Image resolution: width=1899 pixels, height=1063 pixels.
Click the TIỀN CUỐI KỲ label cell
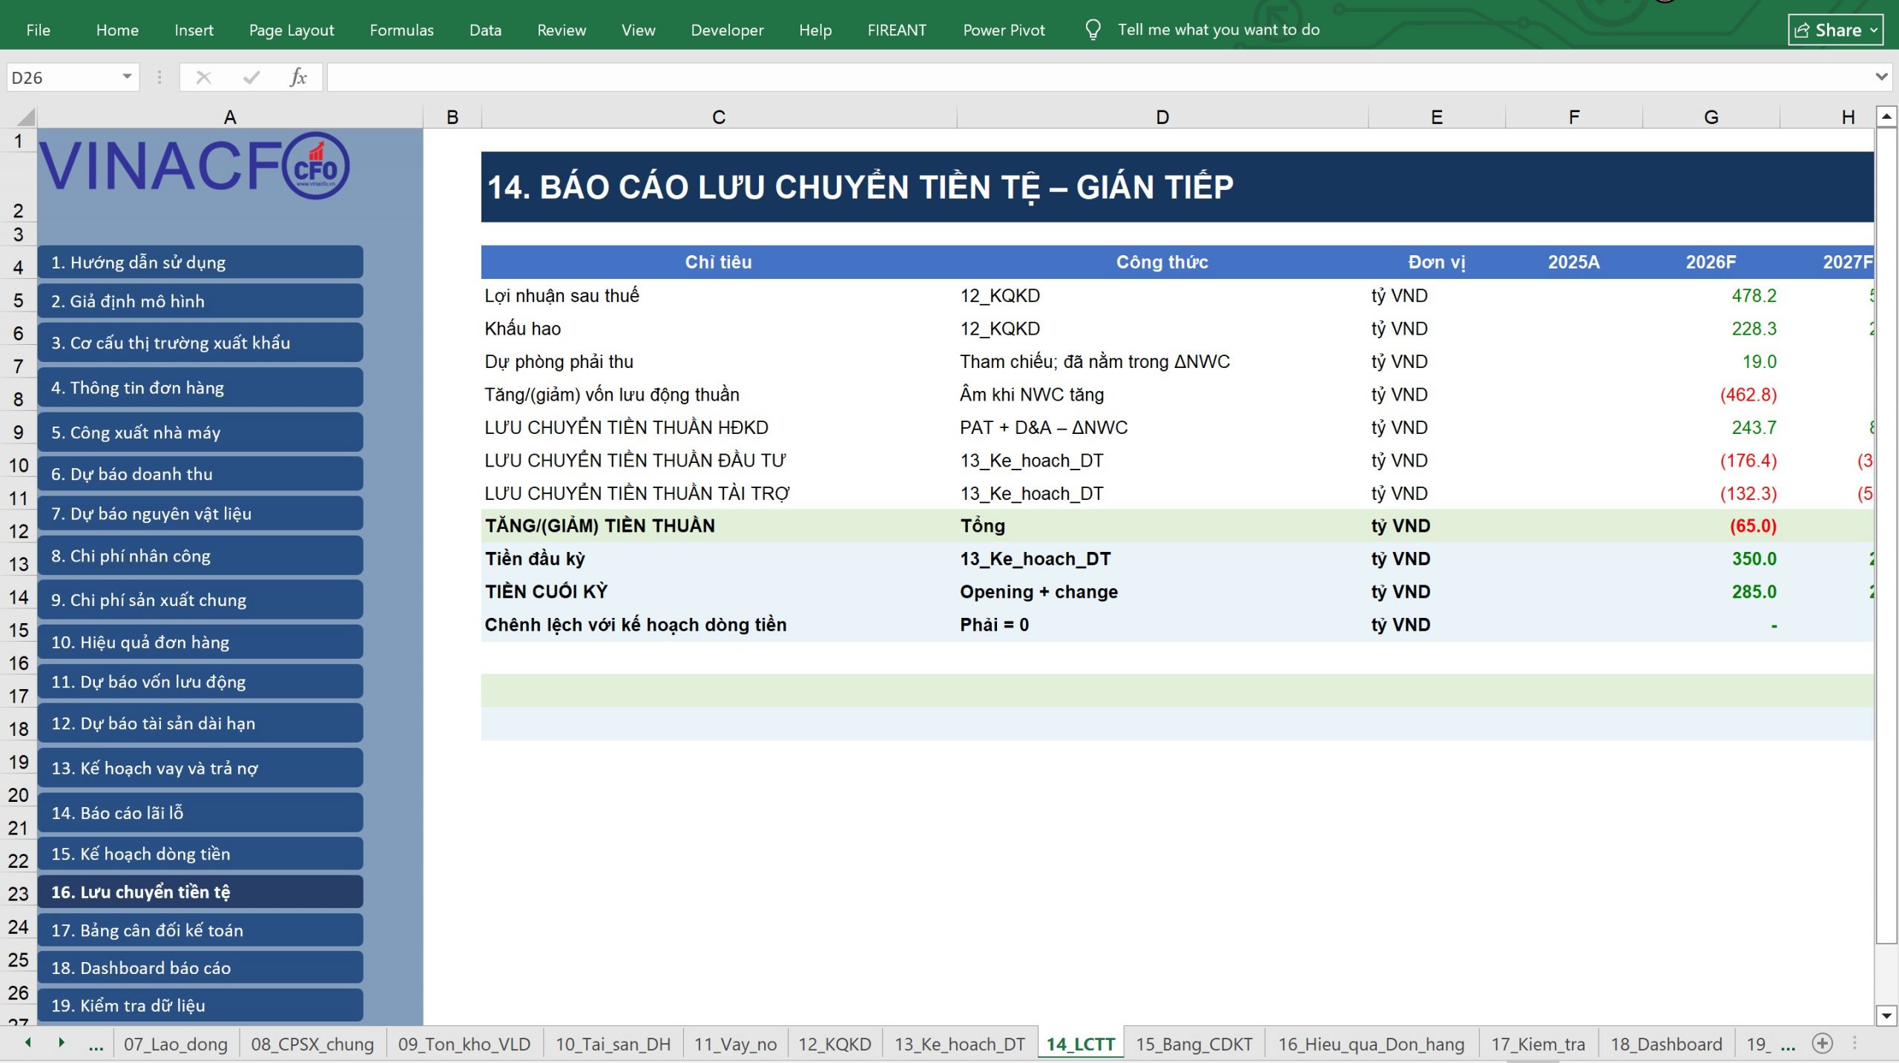719,591
